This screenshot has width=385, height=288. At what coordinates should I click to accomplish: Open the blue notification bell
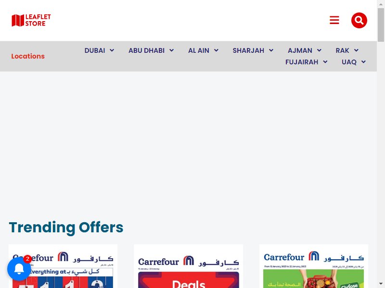(19, 269)
